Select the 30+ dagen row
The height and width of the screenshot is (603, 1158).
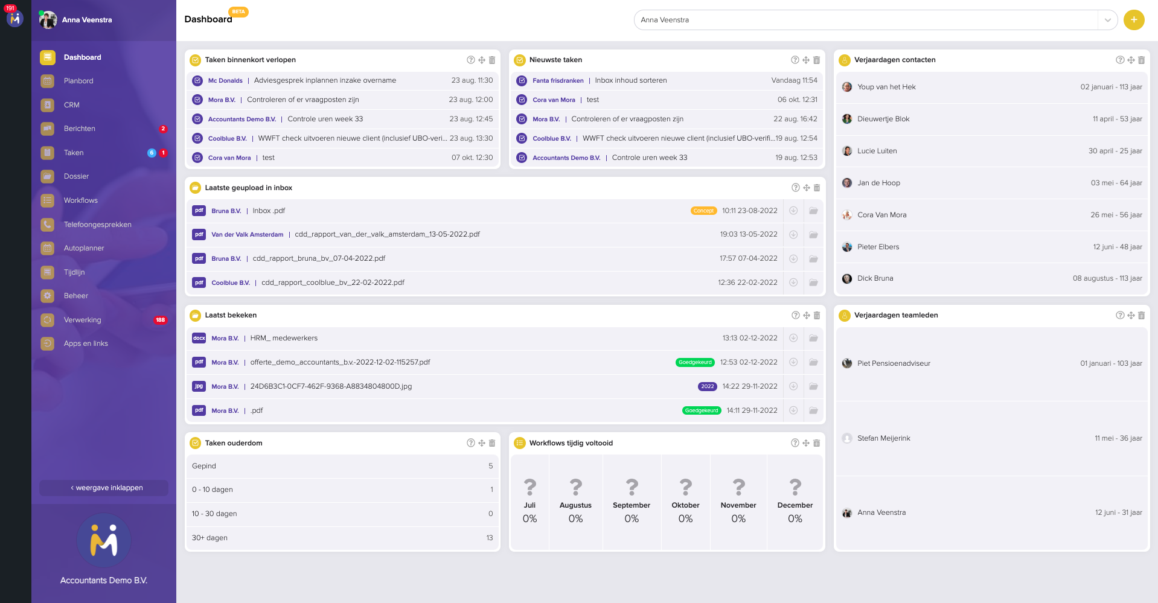click(x=342, y=538)
